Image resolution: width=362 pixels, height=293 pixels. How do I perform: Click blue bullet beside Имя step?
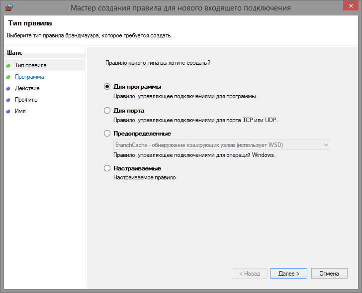point(8,111)
